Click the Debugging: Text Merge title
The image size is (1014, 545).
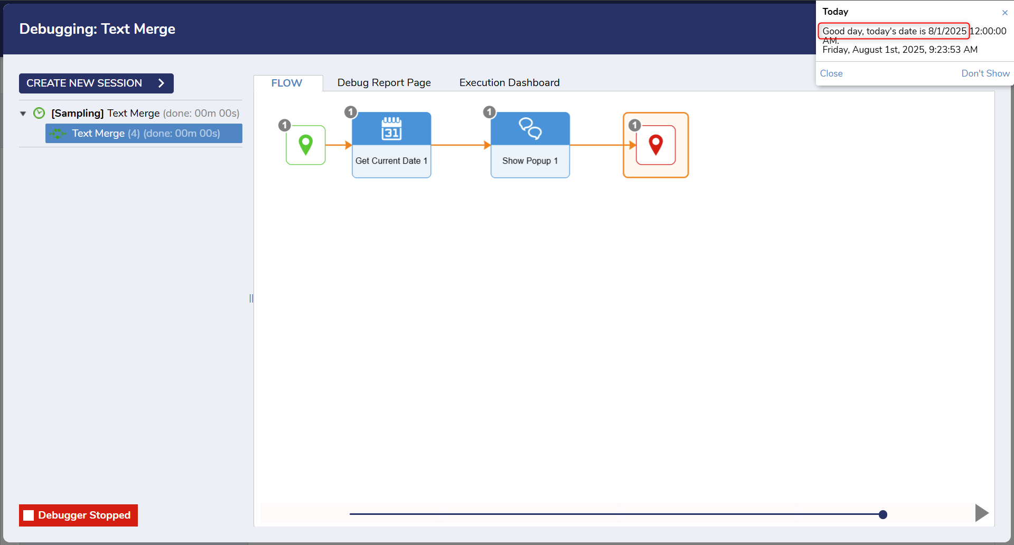pos(97,29)
